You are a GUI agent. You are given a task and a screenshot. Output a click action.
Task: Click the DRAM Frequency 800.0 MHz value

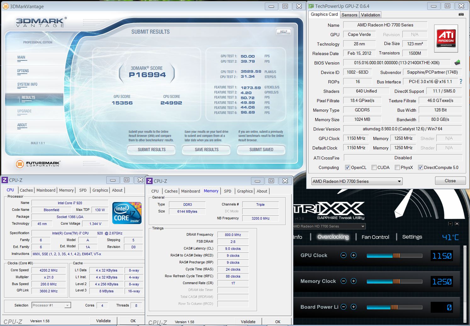coord(233,235)
